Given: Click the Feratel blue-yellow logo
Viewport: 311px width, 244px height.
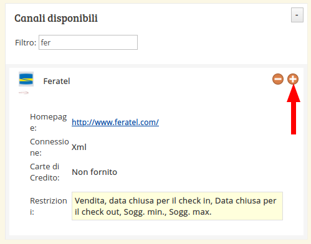Looking at the screenshot, I should coord(26,79).
